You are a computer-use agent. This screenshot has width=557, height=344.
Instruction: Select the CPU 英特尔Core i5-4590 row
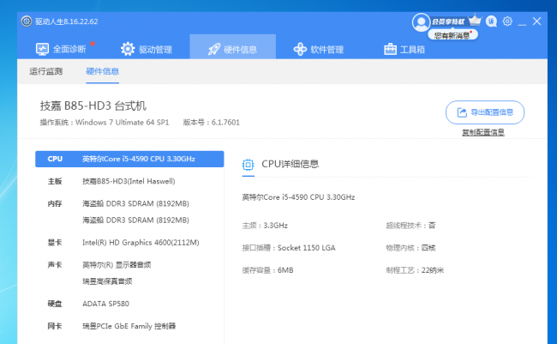click(129, 159)
